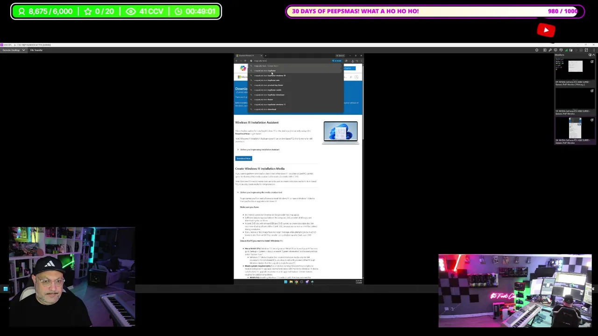Click the remote Windows Start button in the taskbar
This screenshot has width=598, height=336.
(285, 282)
